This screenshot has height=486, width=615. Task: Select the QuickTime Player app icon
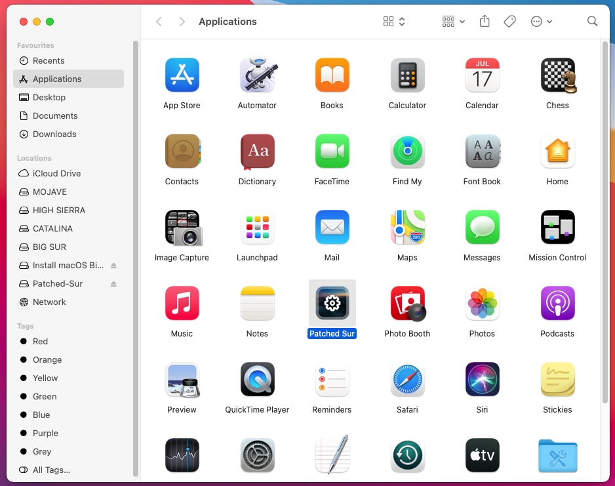[257, 379]
